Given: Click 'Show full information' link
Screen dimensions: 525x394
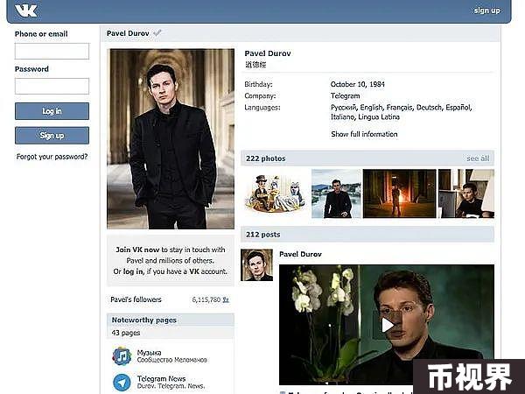Looking at the screenshot, I should click(x=364, y=134).
